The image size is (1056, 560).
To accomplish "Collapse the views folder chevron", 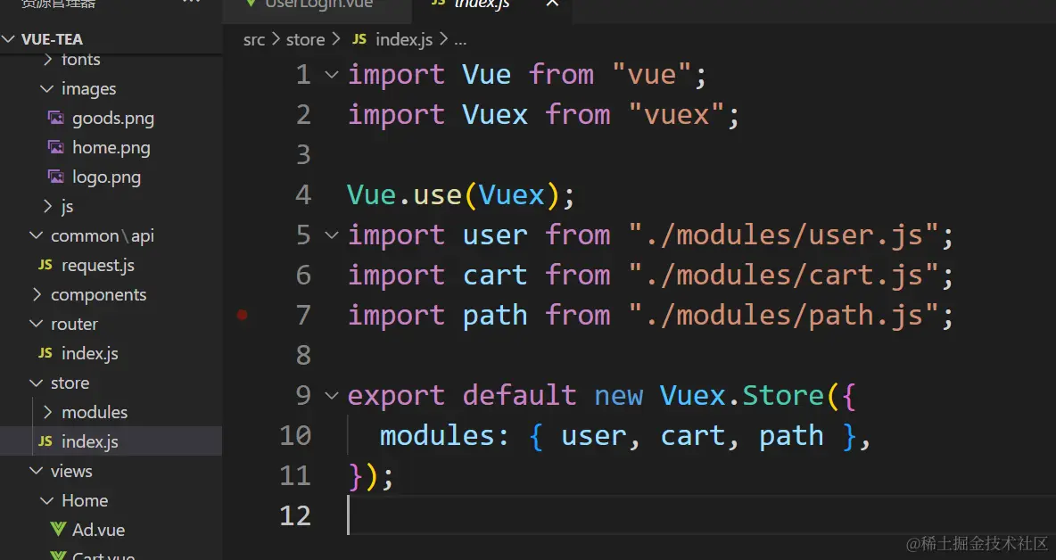I will (36, 471).
